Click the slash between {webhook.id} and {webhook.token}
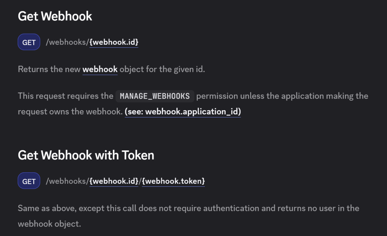The image size is (387, 236). point(140,181)
